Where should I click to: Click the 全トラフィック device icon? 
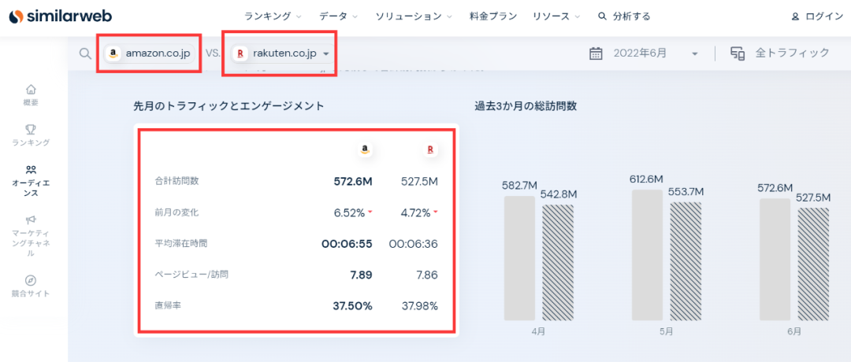[x=738, y=54]
